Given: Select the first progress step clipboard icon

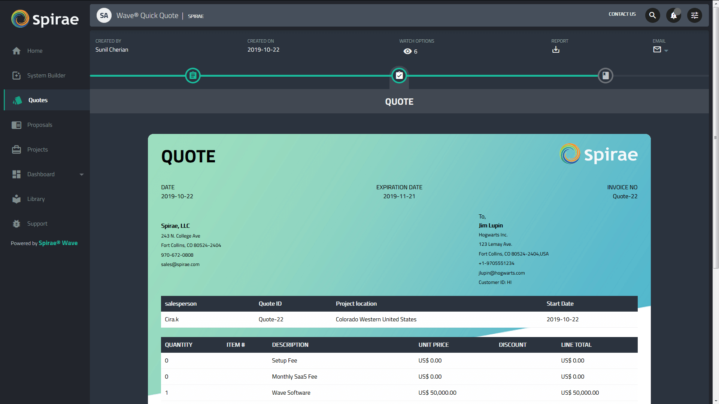Looking at the screenshot, I should click(x=193, y=76).
